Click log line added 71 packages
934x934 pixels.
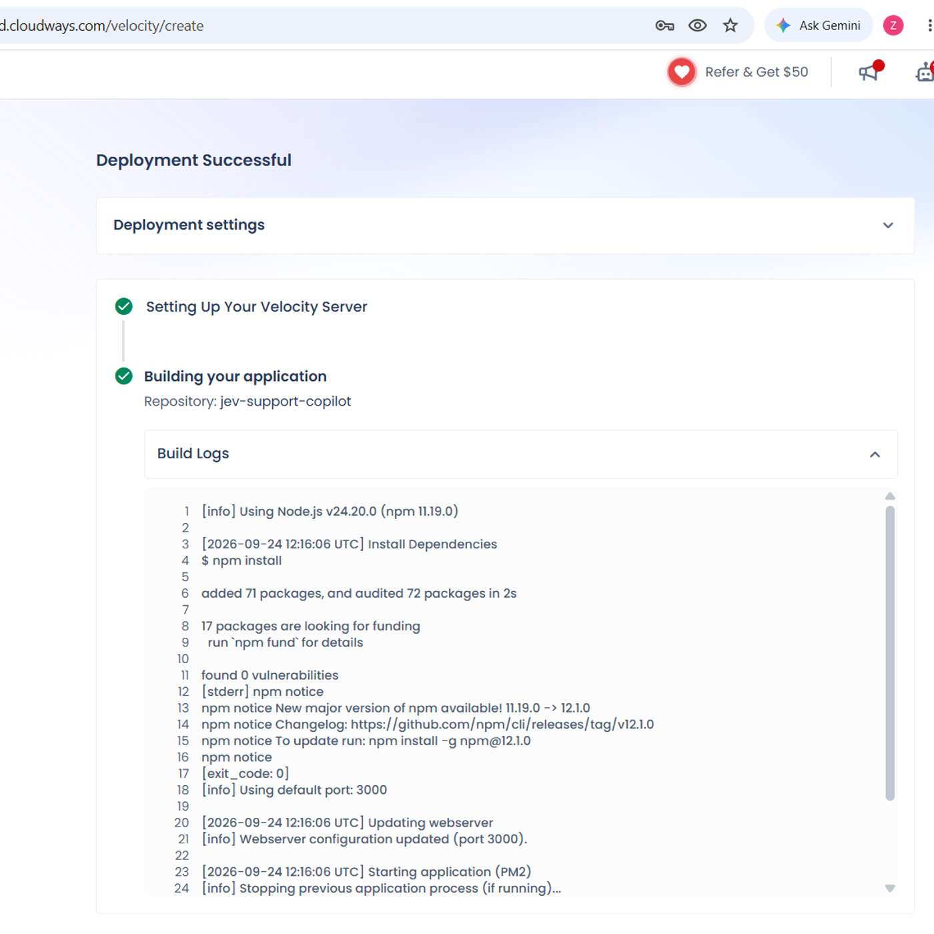[359, 594]
